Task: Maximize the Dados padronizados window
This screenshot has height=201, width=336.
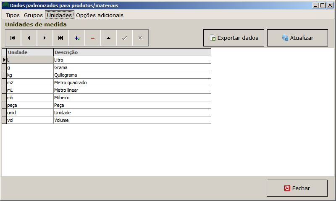Action: pyautogui.click(x=322, y=5)
